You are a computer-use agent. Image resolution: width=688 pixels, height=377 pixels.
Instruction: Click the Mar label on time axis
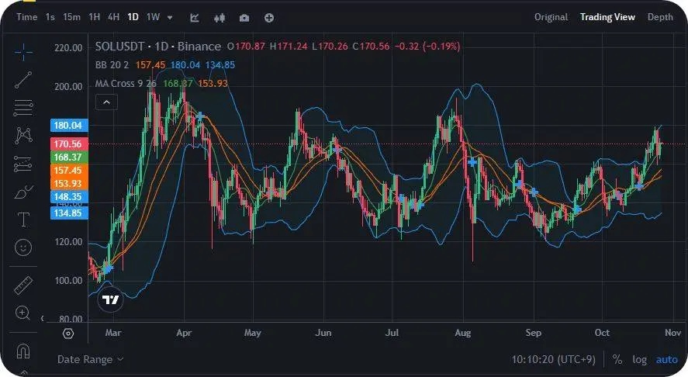click(x=113, y=333)
